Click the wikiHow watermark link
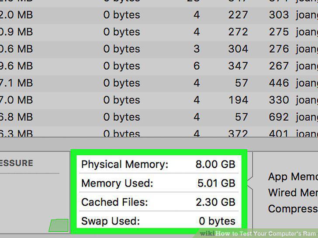 click(258, 234)
